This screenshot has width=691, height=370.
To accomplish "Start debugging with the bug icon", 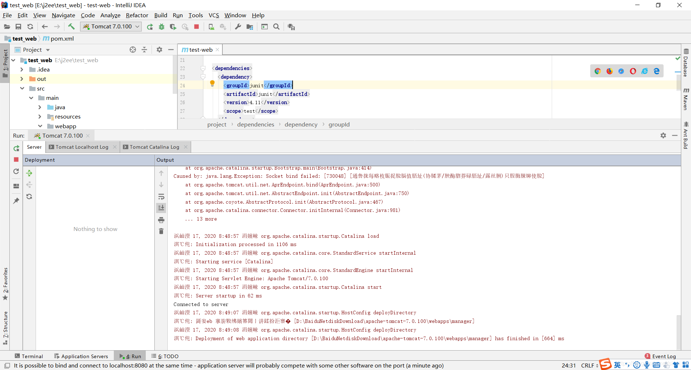I will [161, 26].
